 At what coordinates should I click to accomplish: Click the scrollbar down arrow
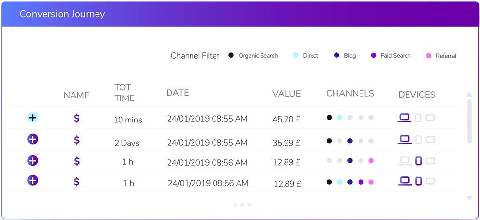(x=469, y=198)
